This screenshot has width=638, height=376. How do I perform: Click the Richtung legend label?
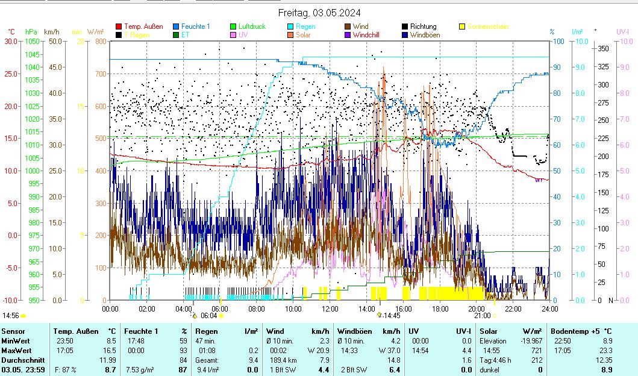(x=423, y=27)
